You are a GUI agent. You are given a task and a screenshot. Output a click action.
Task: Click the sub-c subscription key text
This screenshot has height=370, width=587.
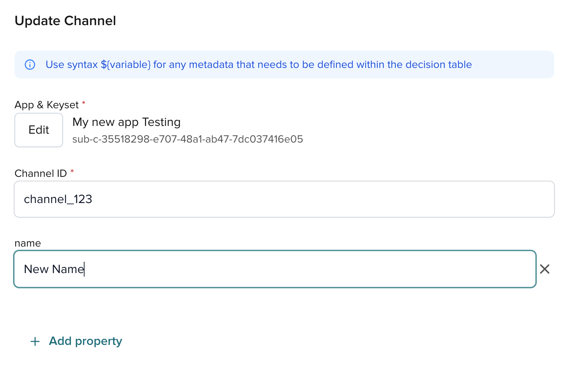pyautogui.click(x=187, y=139)
